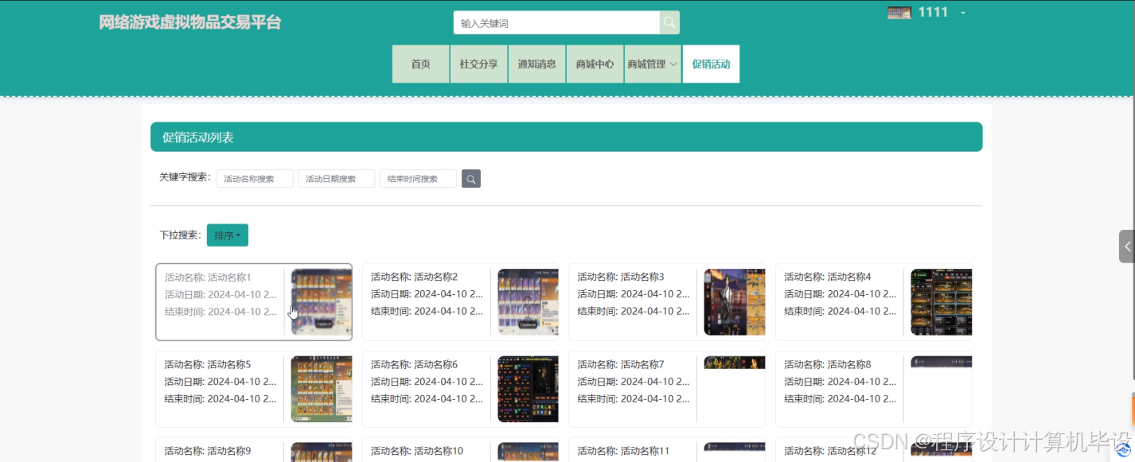Click the 1111 username
1135x462 pixels.
(x=933, y=12)
